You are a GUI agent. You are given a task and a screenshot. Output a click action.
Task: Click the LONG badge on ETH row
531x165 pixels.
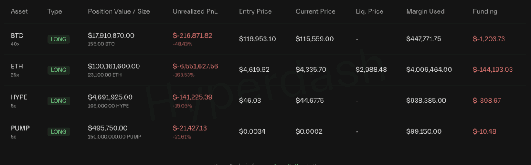tap(59, 70)
